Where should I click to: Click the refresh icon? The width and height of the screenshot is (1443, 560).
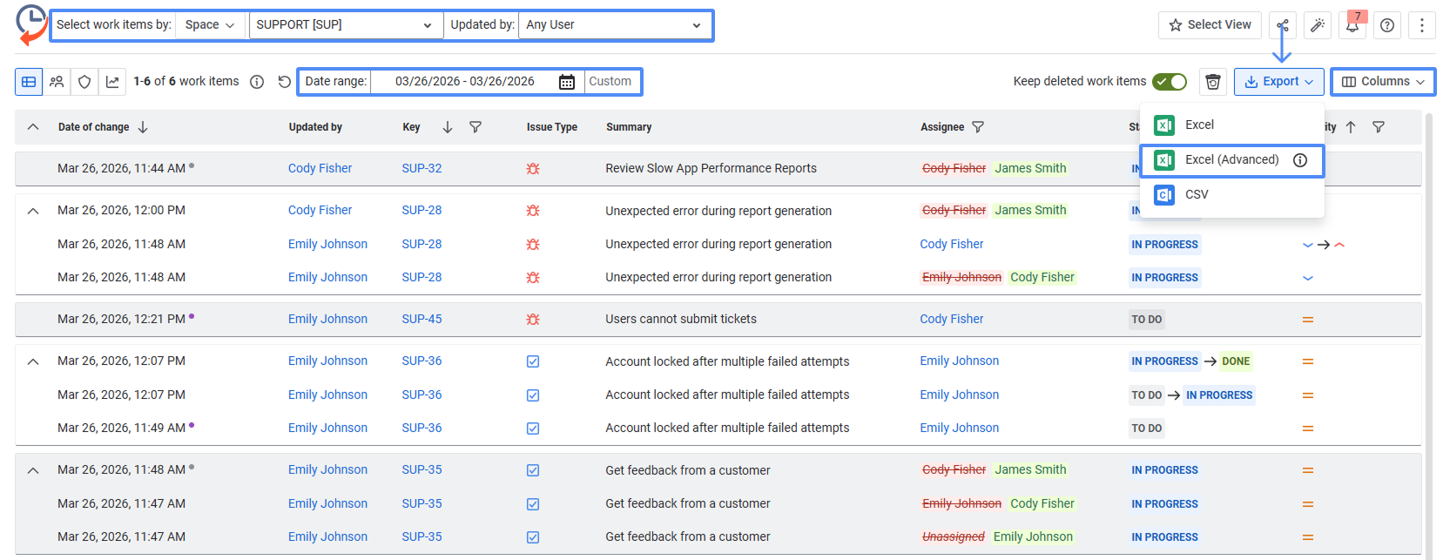click(285, 82)
